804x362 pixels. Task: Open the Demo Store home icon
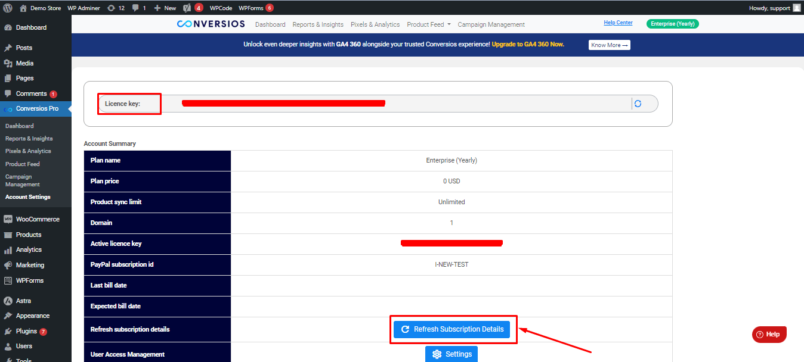click(x=23, y=8)
